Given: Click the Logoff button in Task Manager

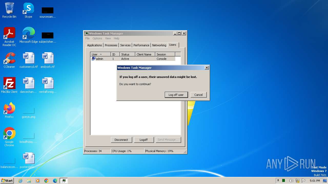Looking at the screenshot, I should [x=143, y=140].
